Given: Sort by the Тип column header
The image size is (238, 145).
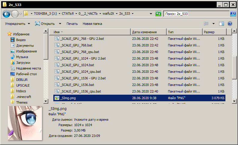Looking at the screenshot, I should coord(185,32).
